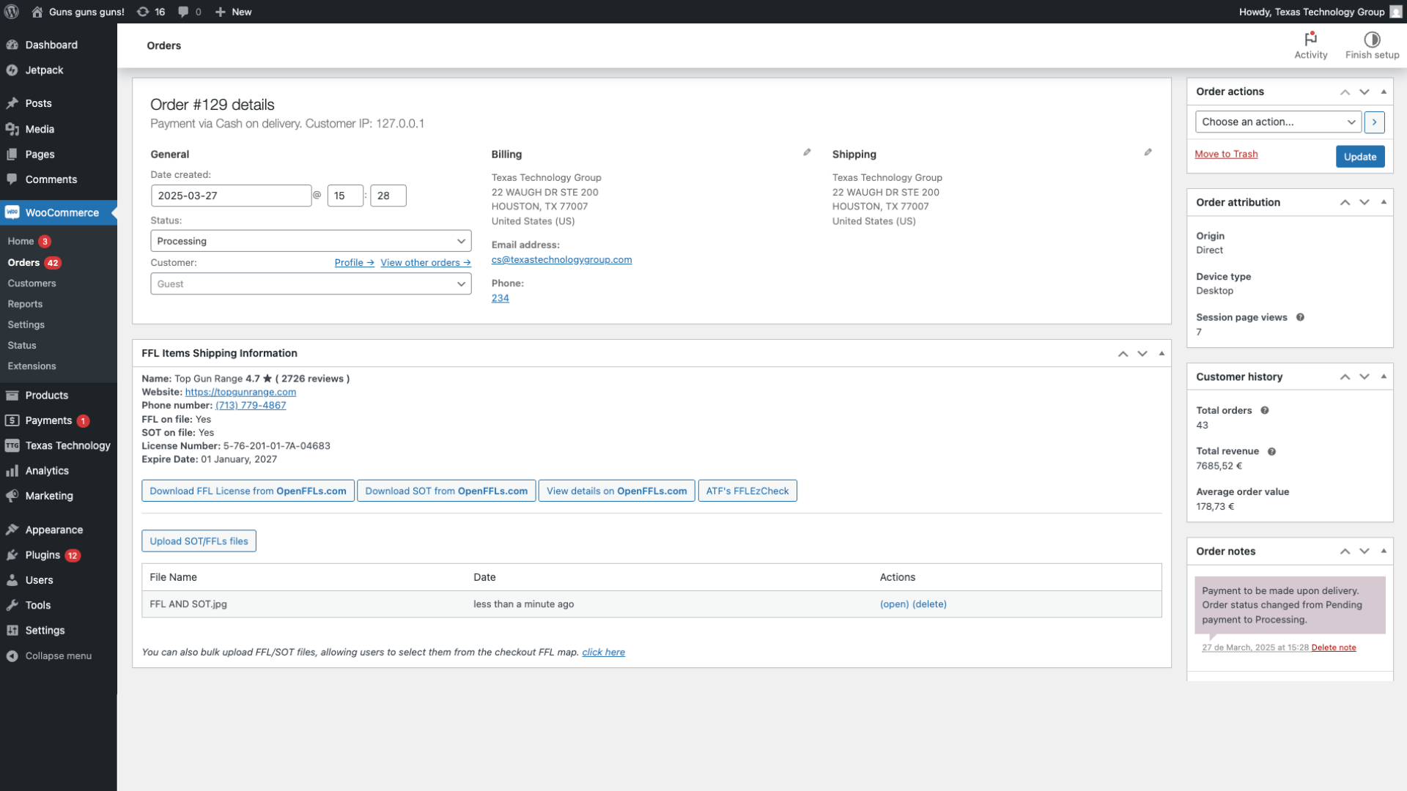
Task: Click Download FFL License from OpenFFLs.com
Action: [x=248, y=491]
